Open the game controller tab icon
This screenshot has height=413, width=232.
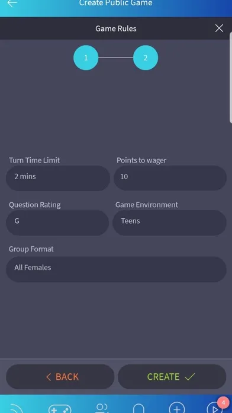click(60, 408)
